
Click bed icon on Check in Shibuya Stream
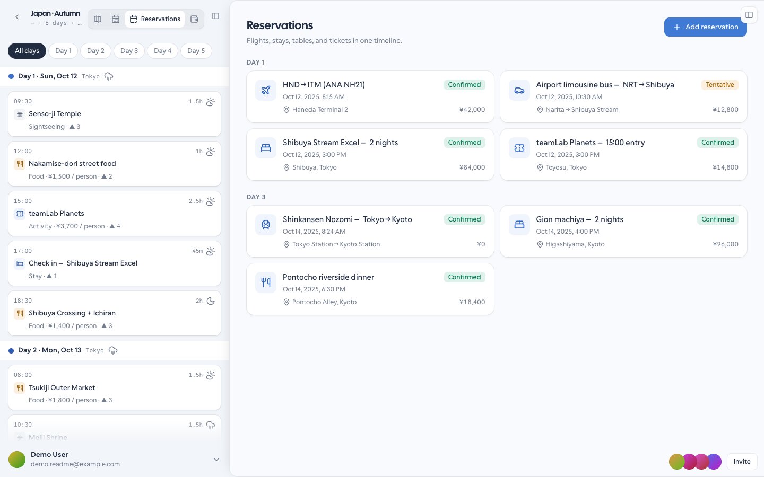pos(20,263)
